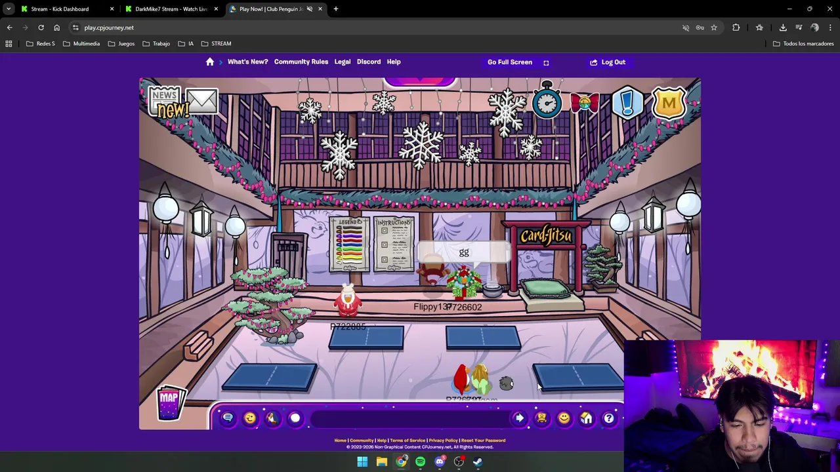Open browser extensions puzzle icon
The width and height of the screenshot is (840, 472).
[x=736, y=28]
